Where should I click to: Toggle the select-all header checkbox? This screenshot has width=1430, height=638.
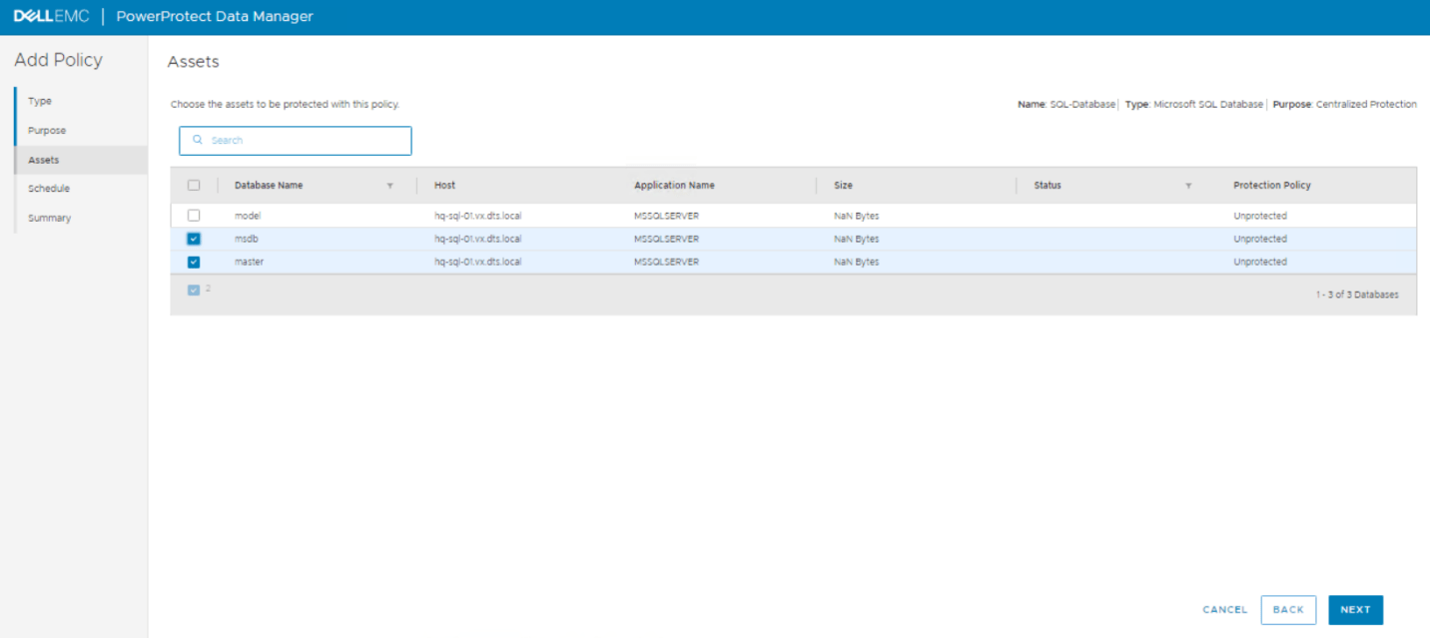click(x=194, y=185)
